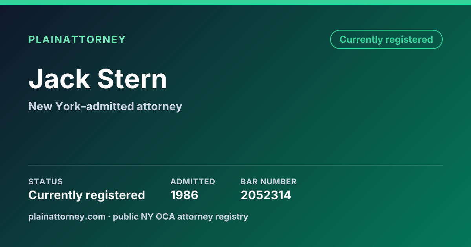
Task: Click the green Currently registered pill badge
Action: [386, 40]
